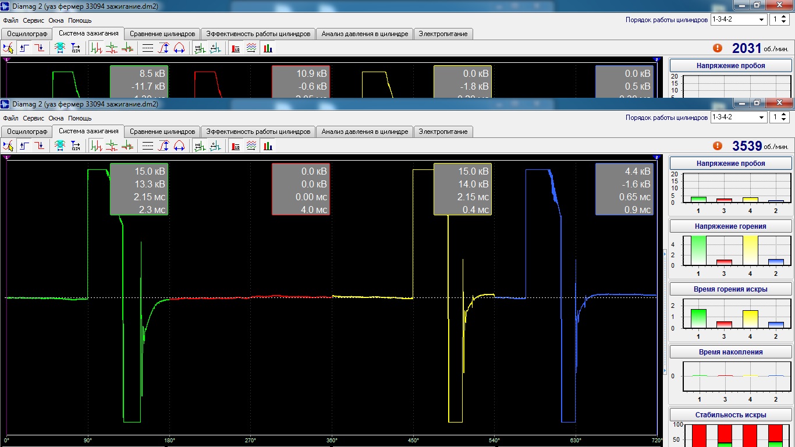Image resolution: width=795 pixels, height=447 pixels.
Task: Open Осциллограф tab in 3539 rpm window
Action: pyautogui.click(x=27, y=132)
